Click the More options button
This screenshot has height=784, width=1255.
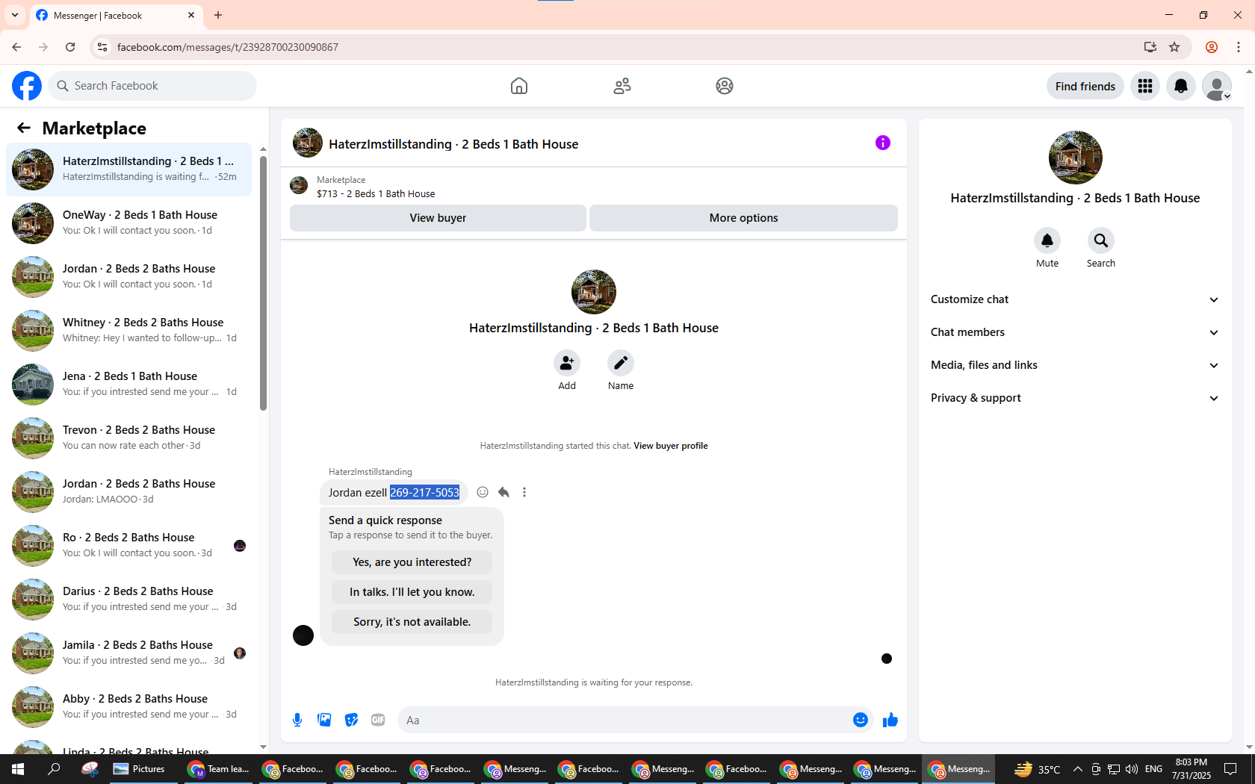point(743,218)
